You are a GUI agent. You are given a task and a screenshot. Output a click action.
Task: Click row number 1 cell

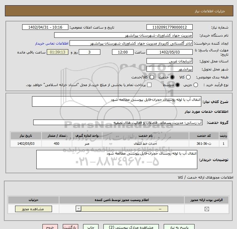[x=223, y=144]
